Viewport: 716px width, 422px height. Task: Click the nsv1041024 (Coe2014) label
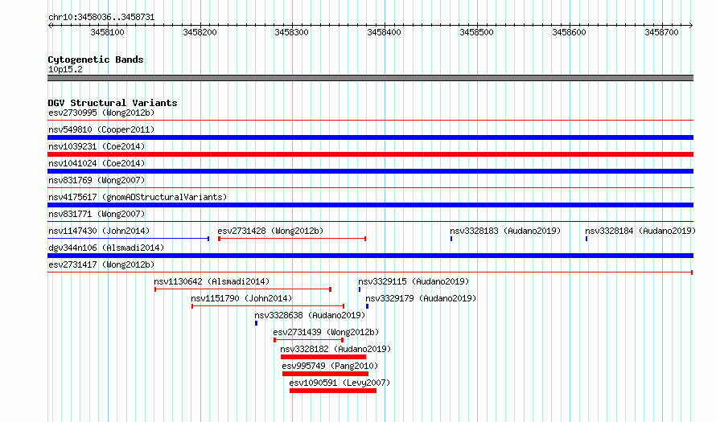97,163
